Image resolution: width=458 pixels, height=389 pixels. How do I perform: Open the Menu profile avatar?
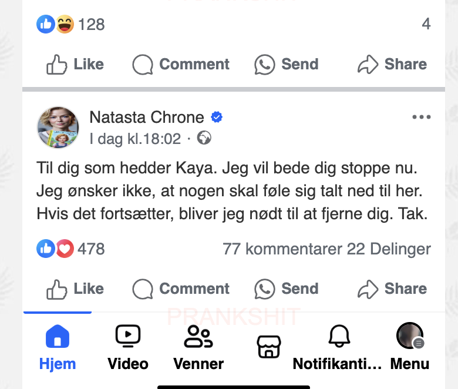[410, 348]
